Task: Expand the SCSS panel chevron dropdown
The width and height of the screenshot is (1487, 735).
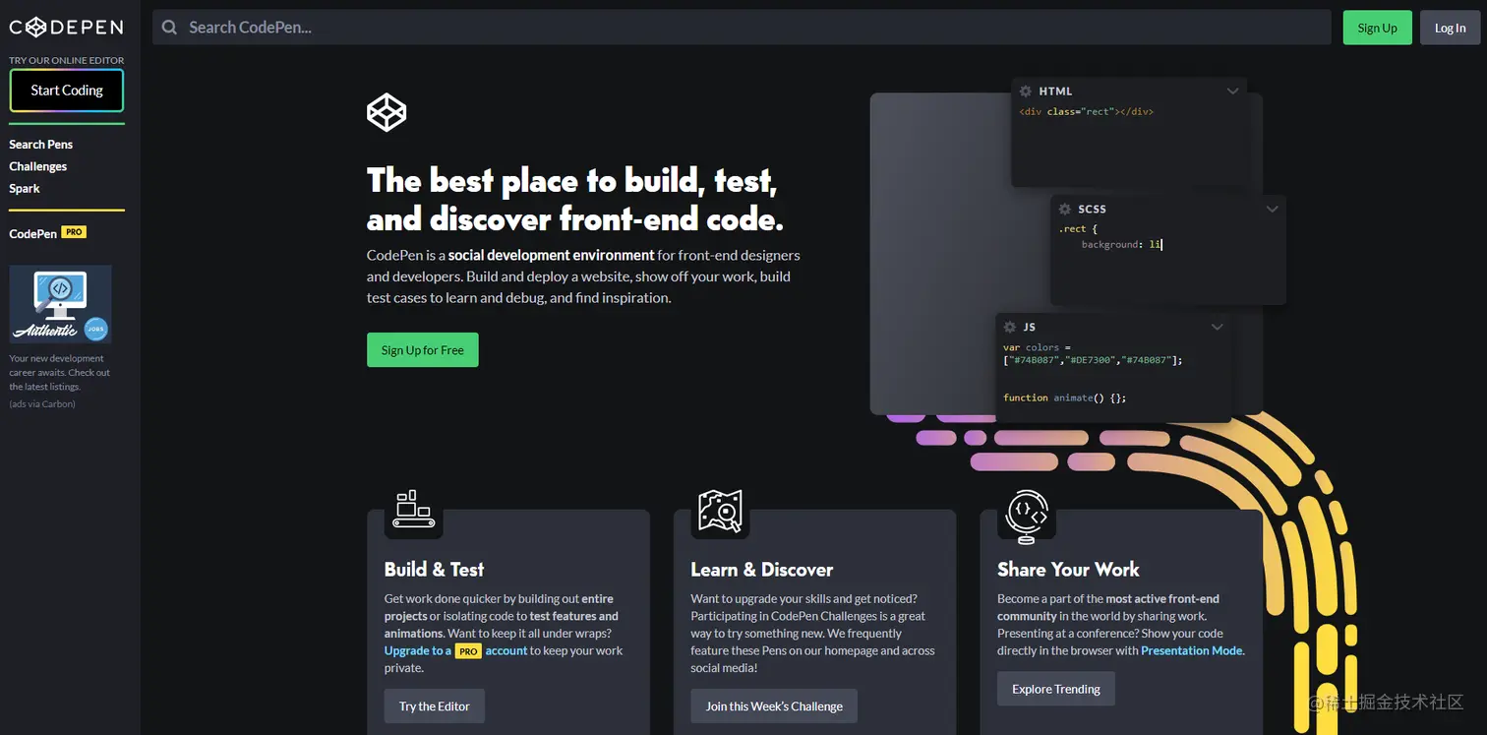Action: 1272,210
